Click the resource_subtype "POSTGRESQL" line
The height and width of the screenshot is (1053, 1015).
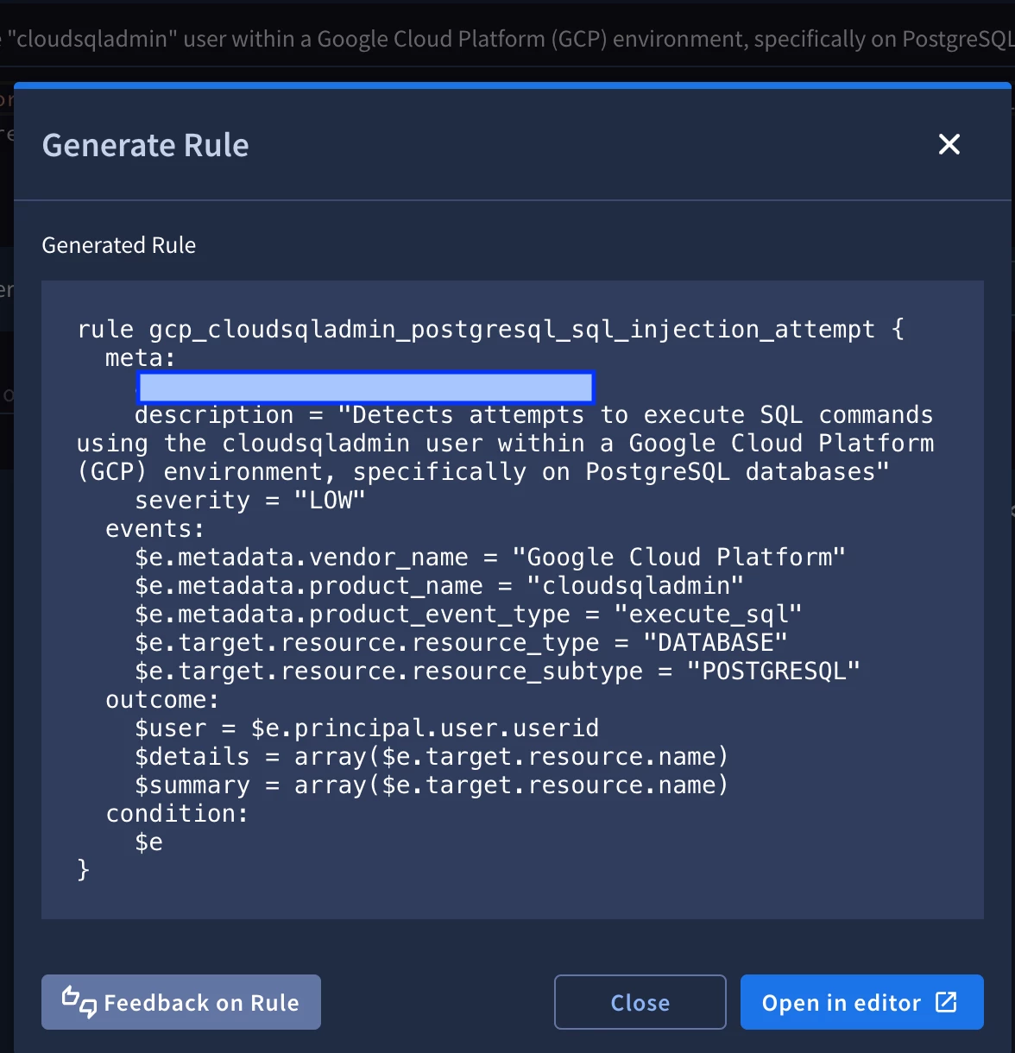[x=498, y=672]
